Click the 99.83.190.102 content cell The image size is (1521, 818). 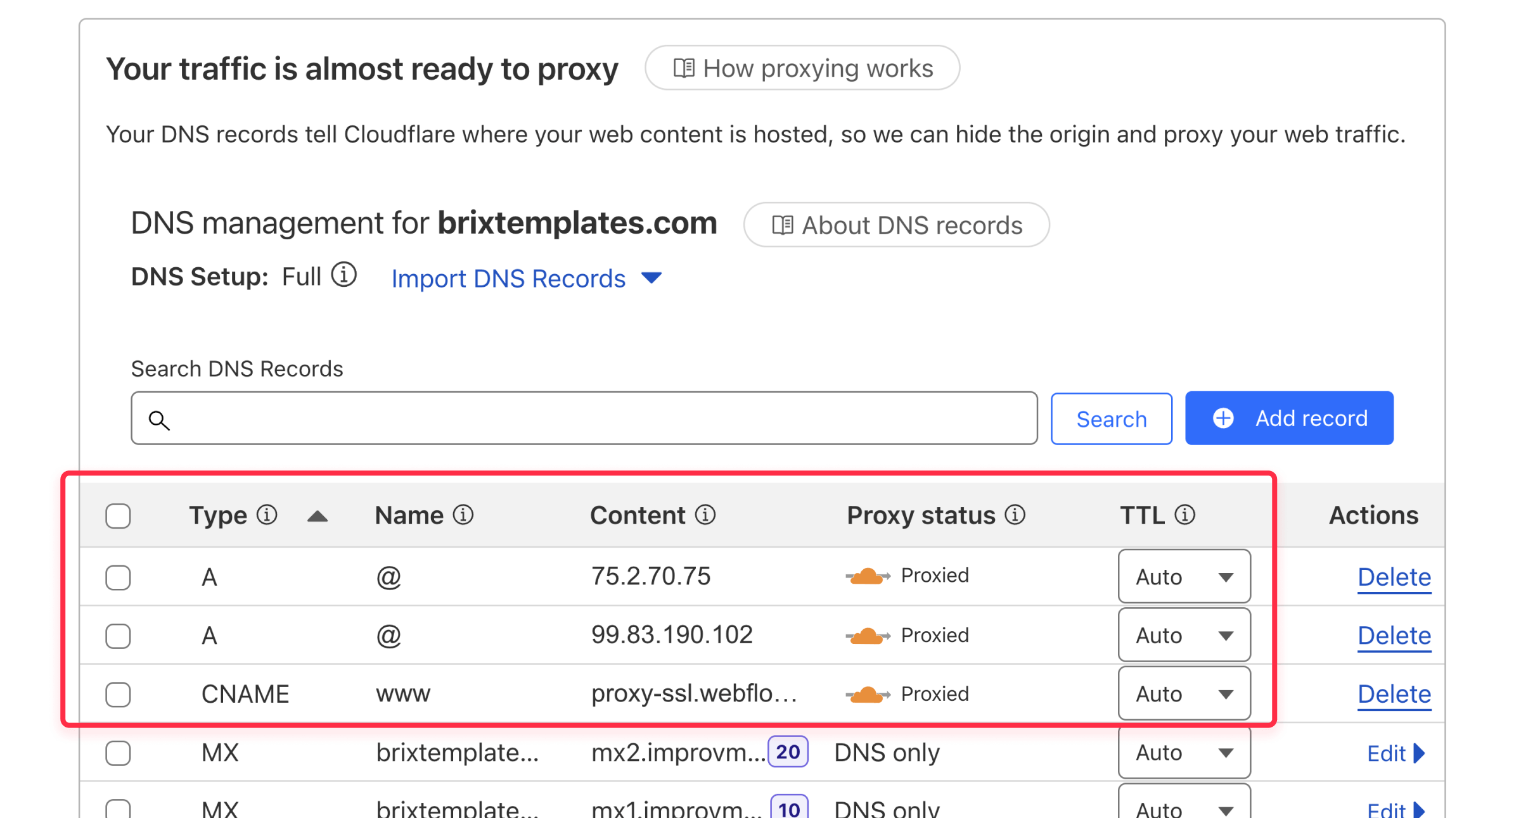pyautogui.click(x=672, y=634)
